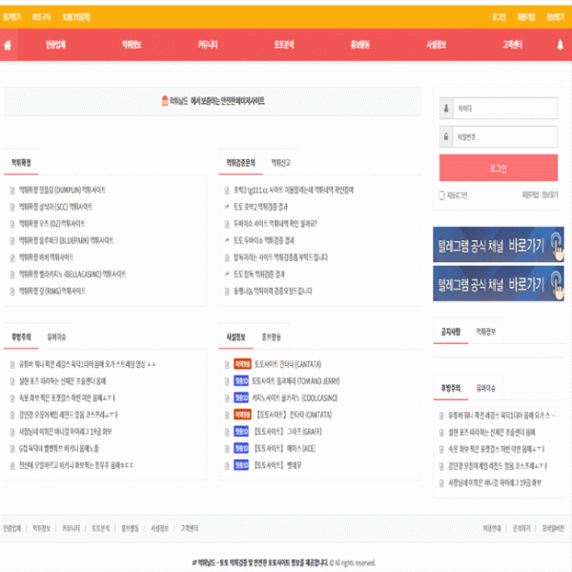The height and width of the screenshot is (572, 572).
Task: Open 커뮤니티 in the red navigation bar
Action: coord(208,45)
